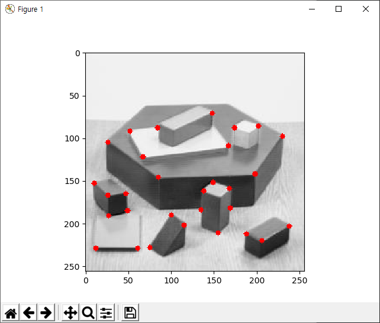Close the Figure 1 window
This screenshot has height=323, width=380.
point(366,9)
